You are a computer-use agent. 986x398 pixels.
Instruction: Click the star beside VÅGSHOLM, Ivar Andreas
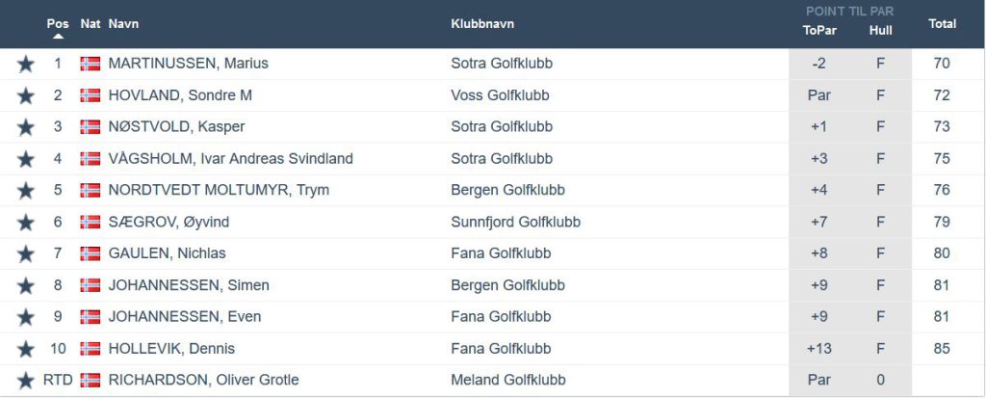26,159
